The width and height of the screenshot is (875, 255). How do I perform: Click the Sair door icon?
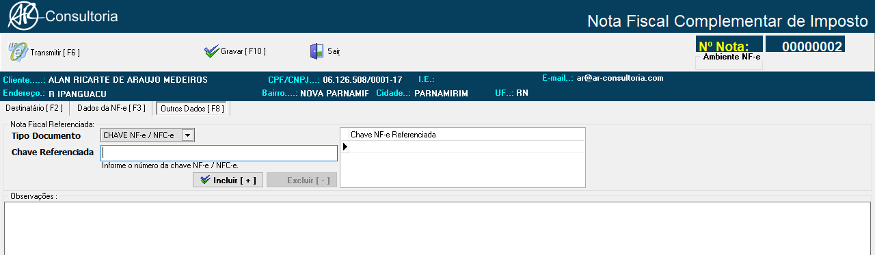pos(317,51)
